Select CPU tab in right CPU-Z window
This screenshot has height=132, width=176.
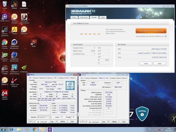(x=82, y=78)
